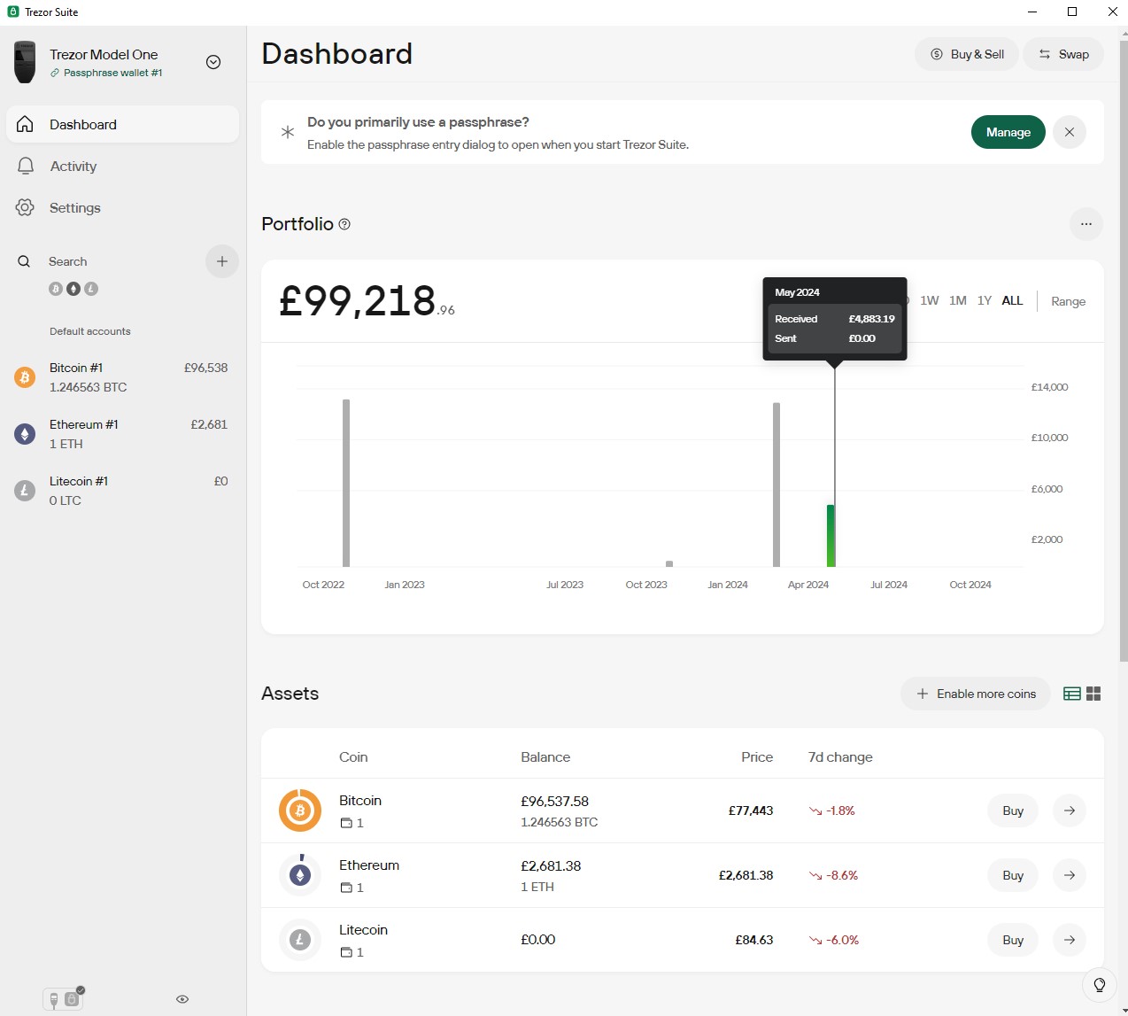Click the Ethereum wallet count icon in assets
This screenshot has width=1128, height=1016.
pyautogui.click(x=346, y=888)
